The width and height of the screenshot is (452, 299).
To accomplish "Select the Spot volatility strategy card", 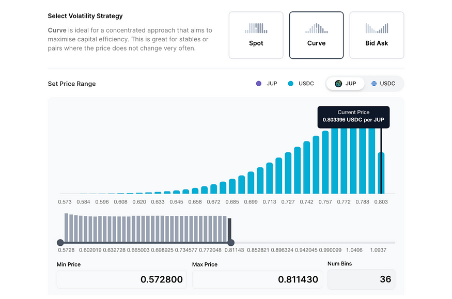I will click(256, 35).
